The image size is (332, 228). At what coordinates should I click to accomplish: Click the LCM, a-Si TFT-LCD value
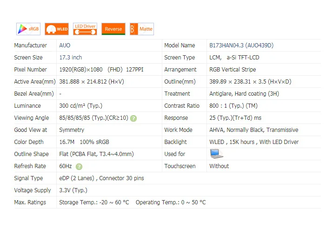coord(234,58)
